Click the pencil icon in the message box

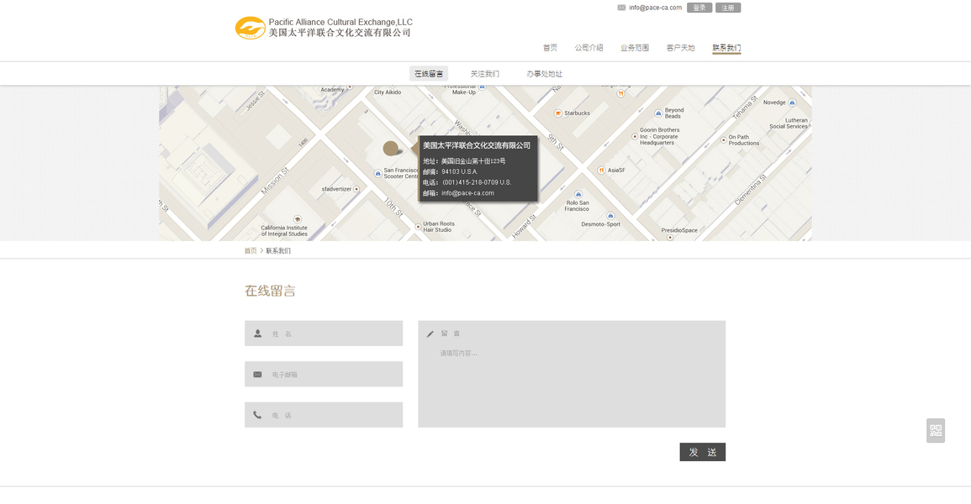(x=430, y=334)
